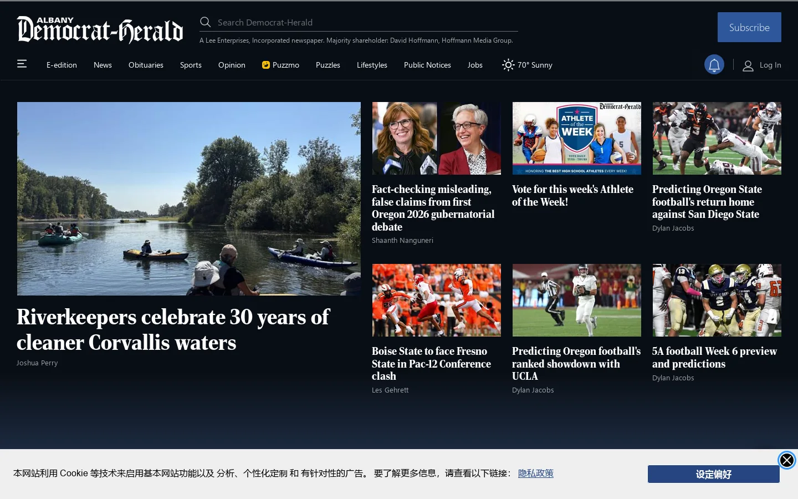Open the notifications bell
The image size is (798, 499).
[714, 65]
